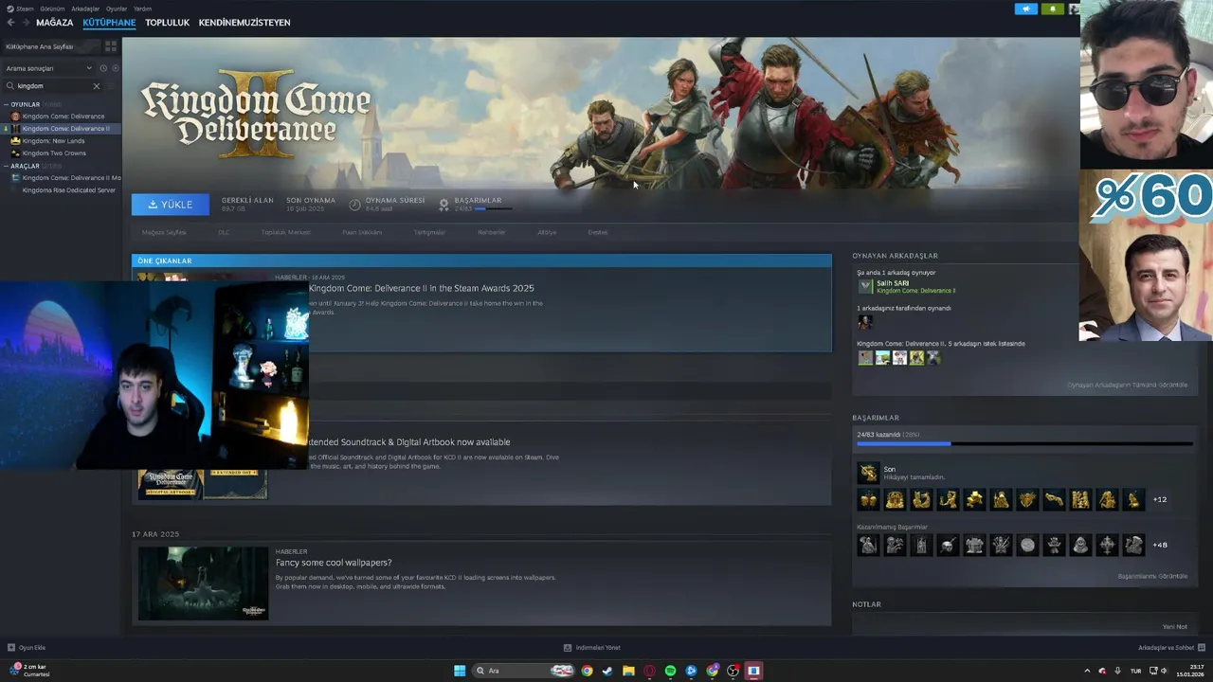Open Rehberler link
Screen dimensions: 1213x682
492,232
